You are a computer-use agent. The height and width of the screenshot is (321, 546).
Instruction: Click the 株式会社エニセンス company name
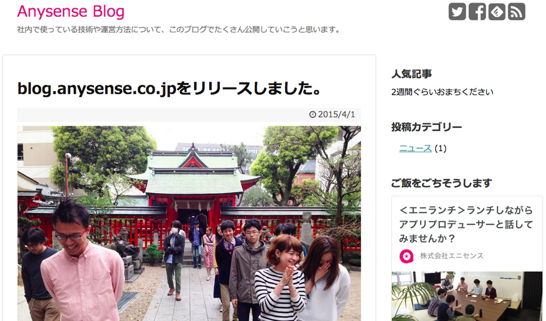click(x=452, y=256)
